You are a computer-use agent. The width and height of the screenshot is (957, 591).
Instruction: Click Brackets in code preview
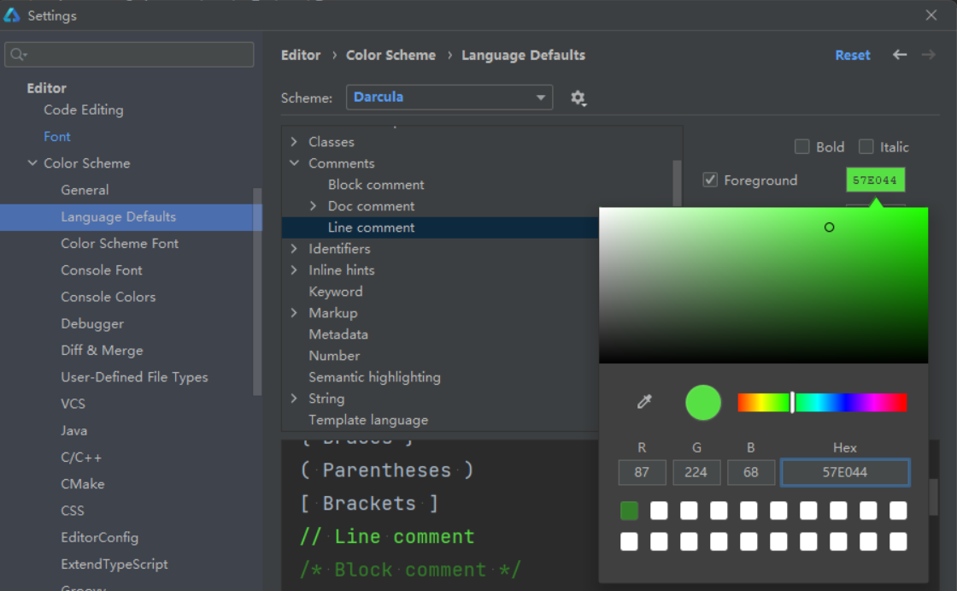[x=369, y=503]
